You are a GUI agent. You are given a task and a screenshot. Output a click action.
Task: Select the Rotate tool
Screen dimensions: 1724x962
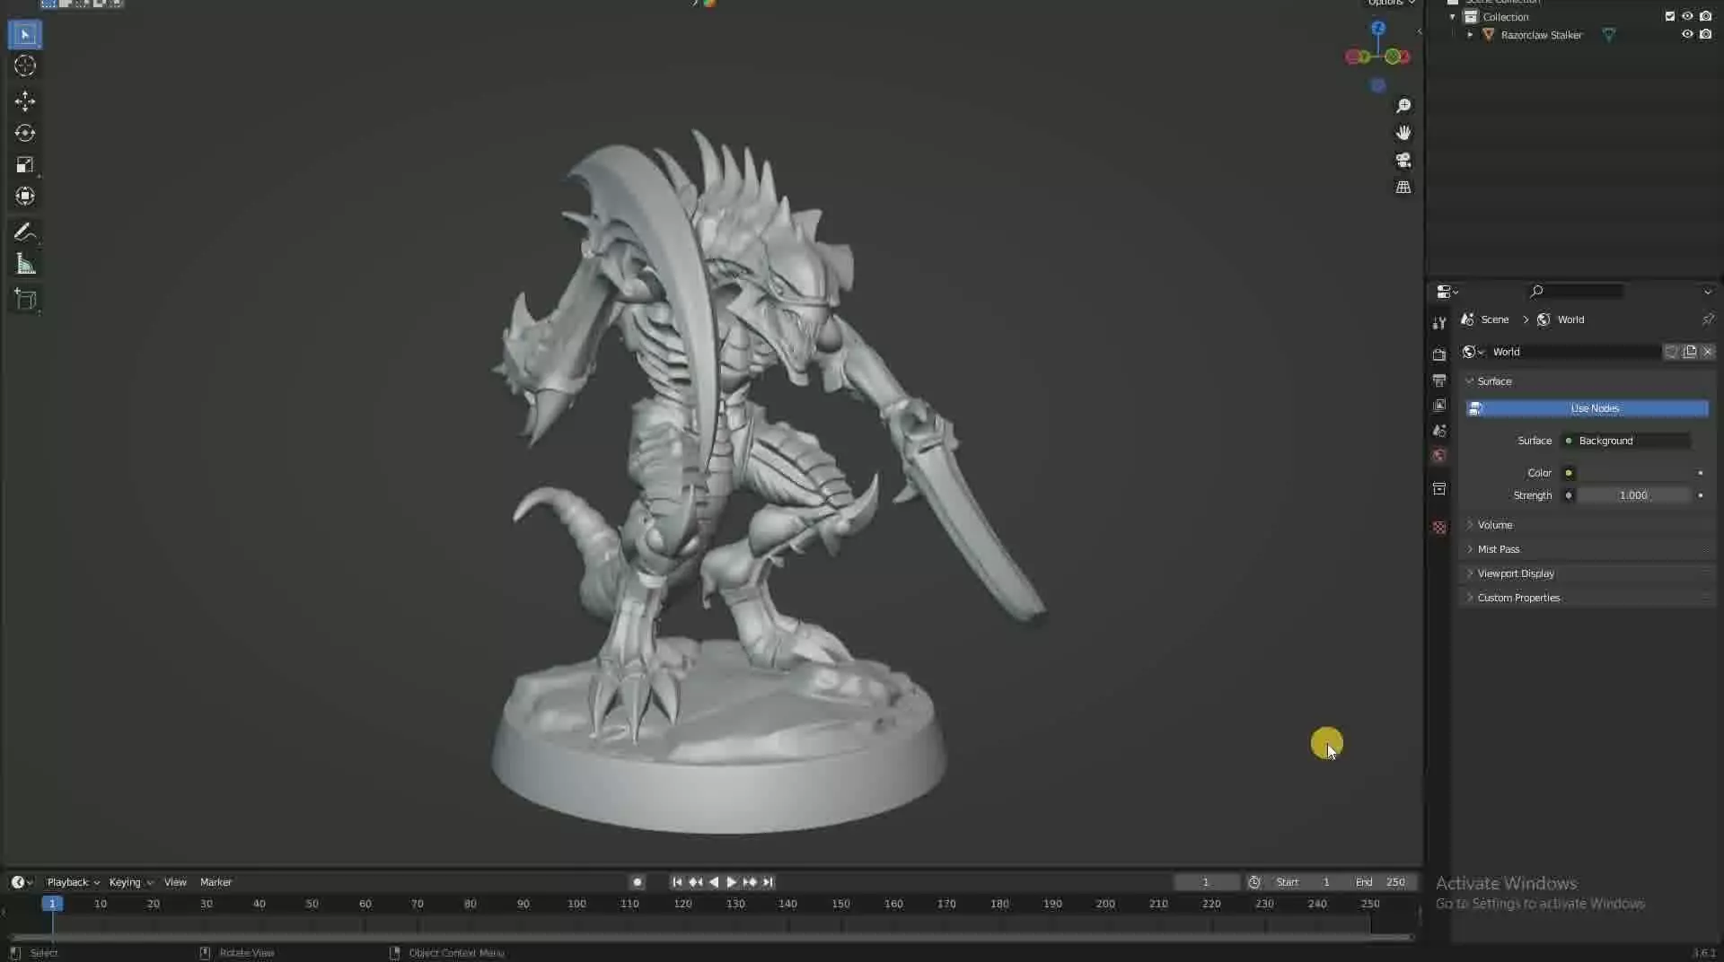25,133
